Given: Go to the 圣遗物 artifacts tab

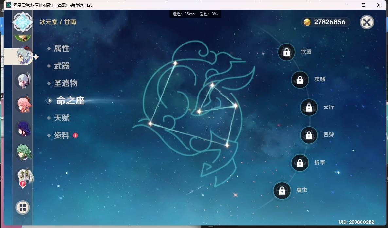Looking at the screenshot, I should 65,83.
